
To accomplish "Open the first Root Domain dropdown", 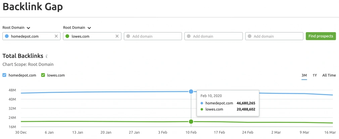I will tap(16, 27).
